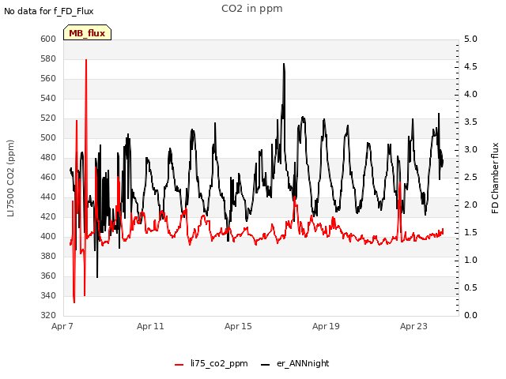Click the er_ANNnight legend entry
506x379 pixels.
pyautogui.click(x=295, y=363)
